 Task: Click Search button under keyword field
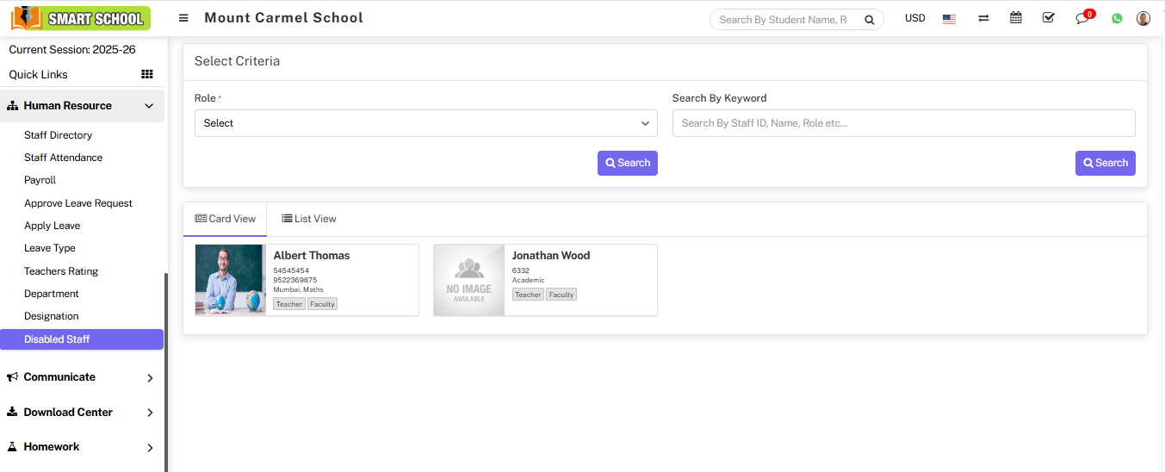pos(1105,163)
